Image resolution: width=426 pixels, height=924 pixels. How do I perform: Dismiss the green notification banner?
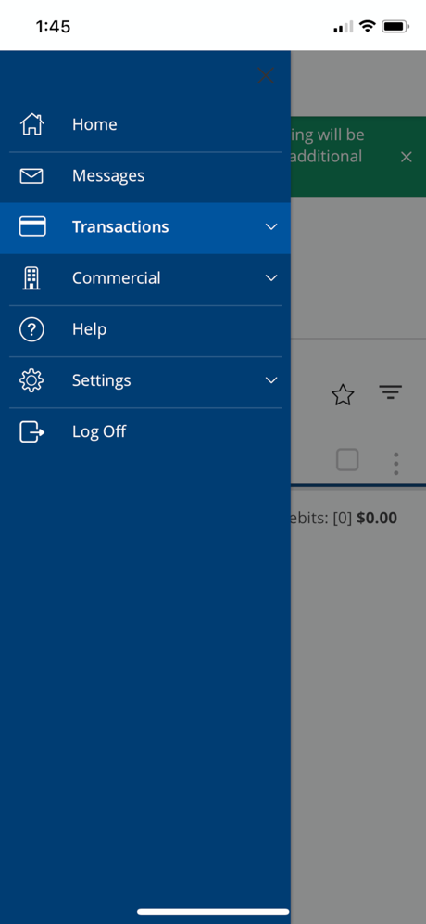406,157
